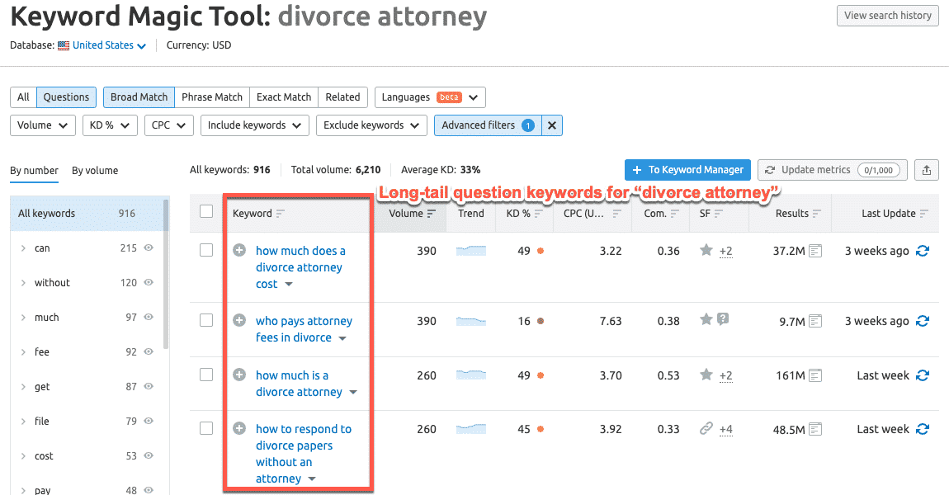Click the trend sparkline for first keyword row
Image resolution: width=949 pixels, height=495 pixels.
pyautogui.click(x=471, y=251)
